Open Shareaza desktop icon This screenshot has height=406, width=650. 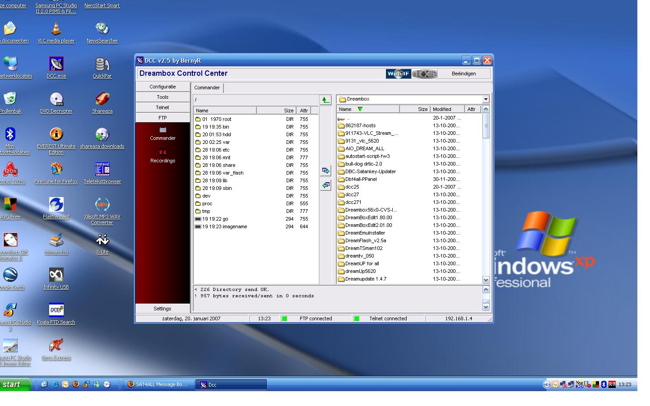(102, 103)
